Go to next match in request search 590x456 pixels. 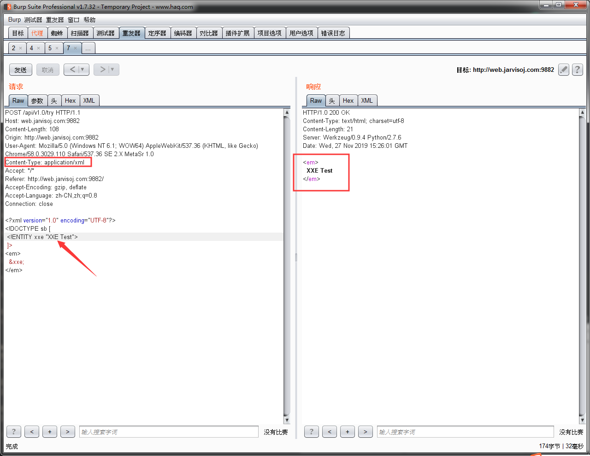pyautogui.click(x=68, y=432)
